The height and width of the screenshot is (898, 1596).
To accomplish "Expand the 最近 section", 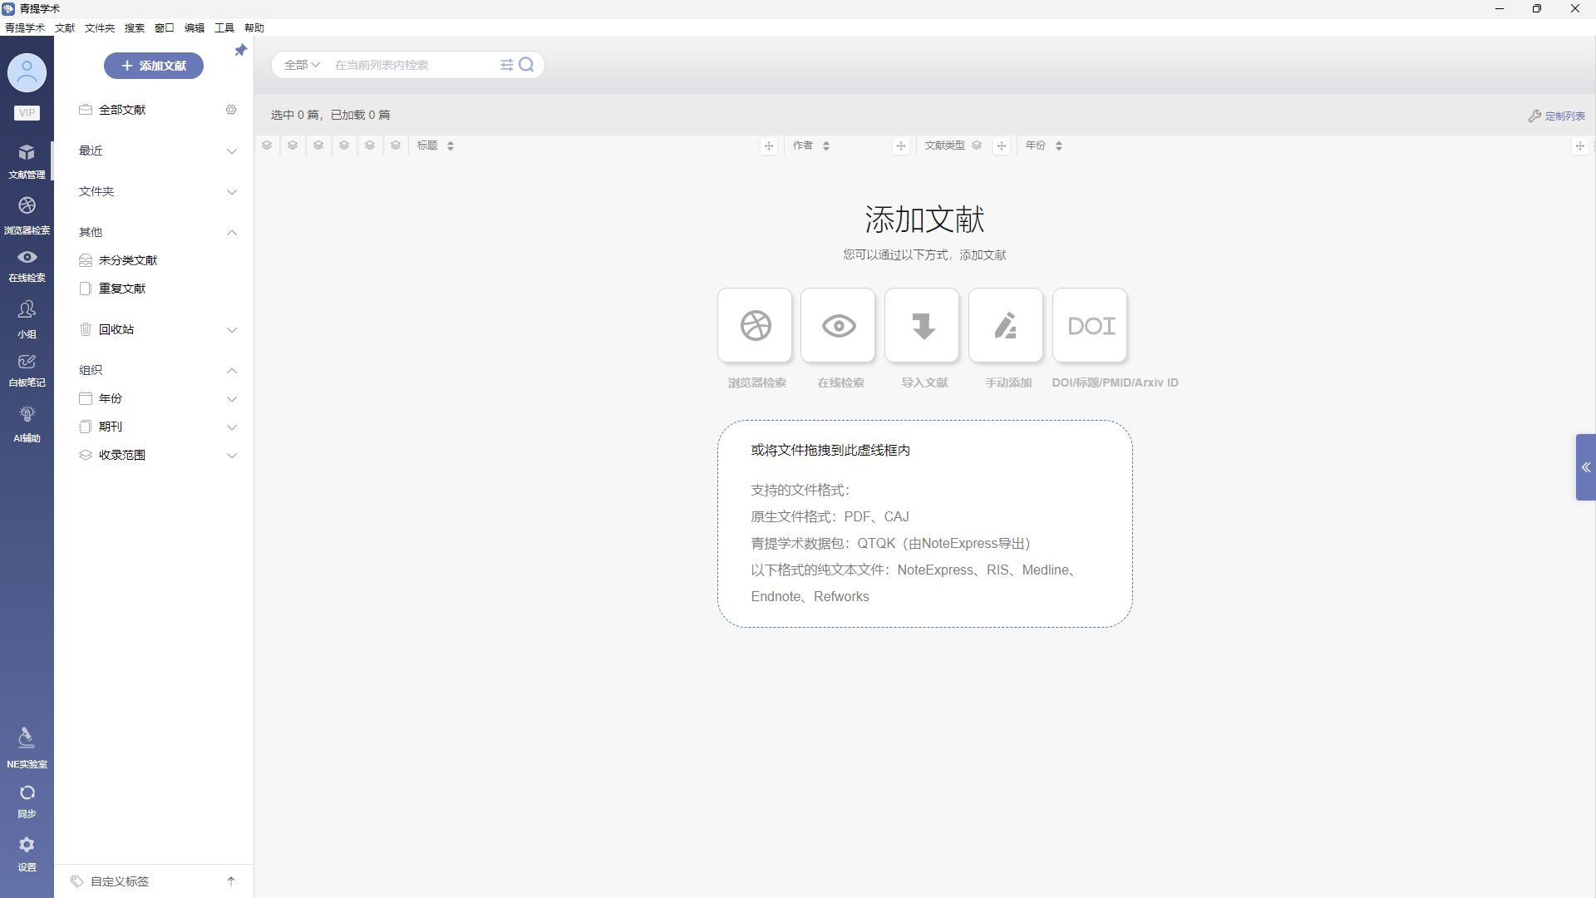I will click(232, 151).
